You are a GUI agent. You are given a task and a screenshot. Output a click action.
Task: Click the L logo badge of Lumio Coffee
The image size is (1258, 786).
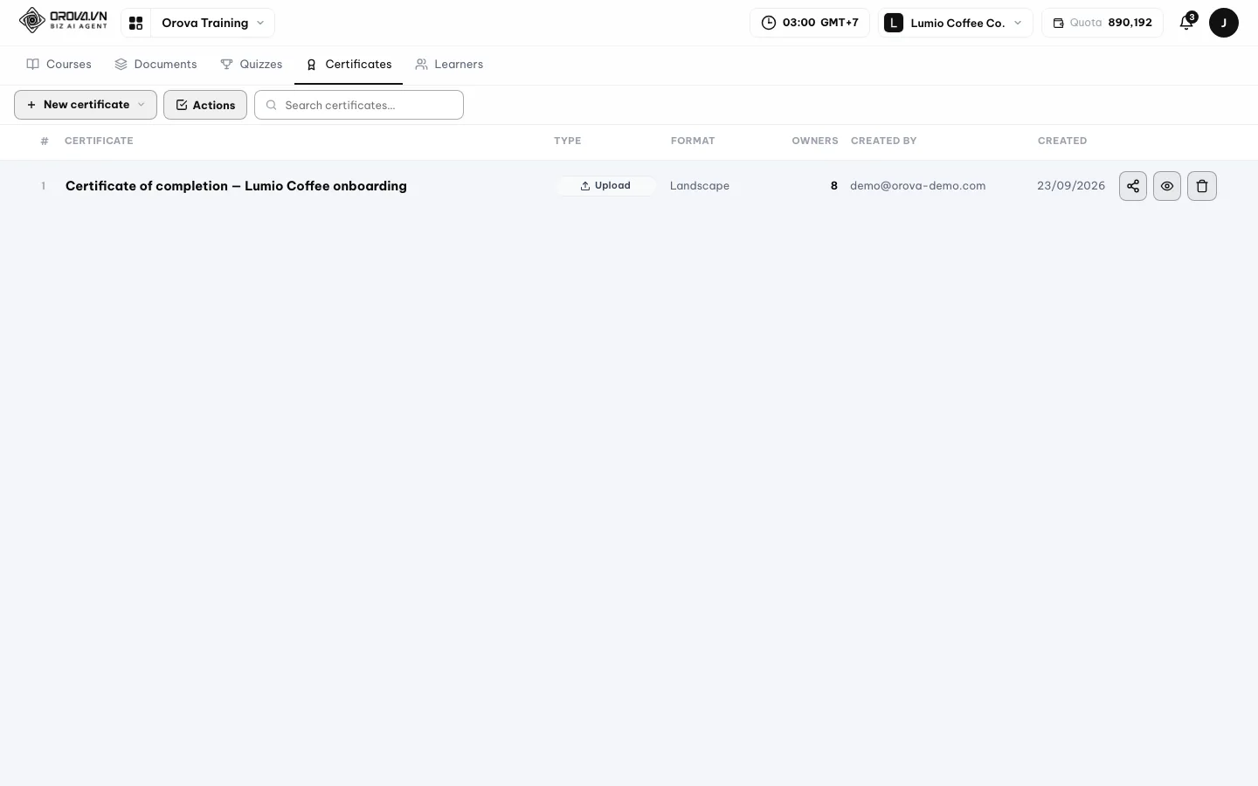point(893,23)
